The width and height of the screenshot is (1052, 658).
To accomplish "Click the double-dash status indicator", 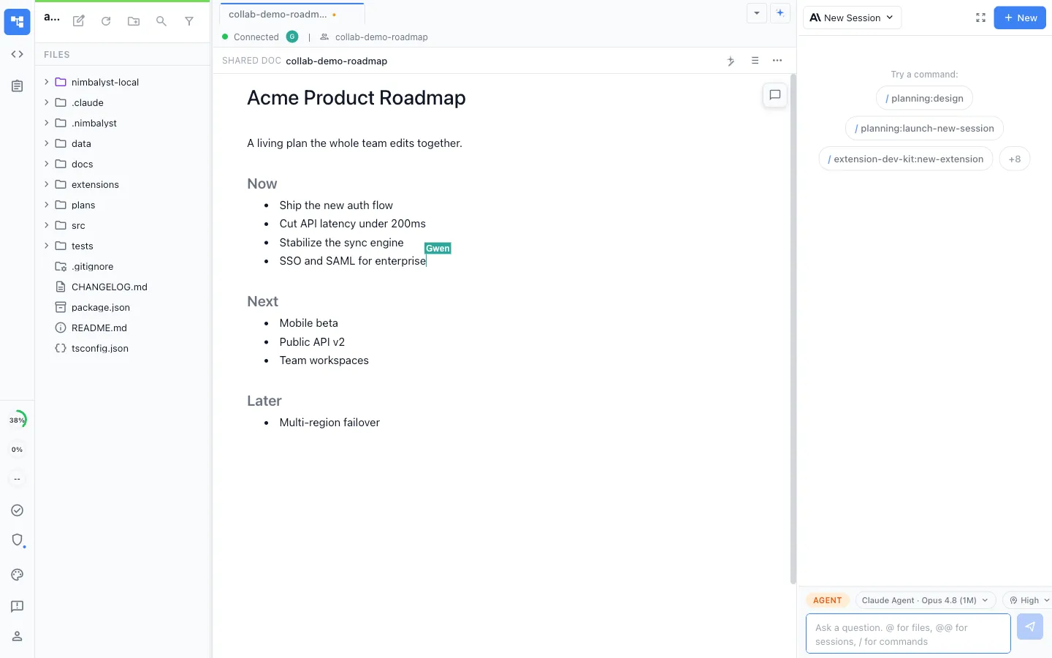I will 17,479.
